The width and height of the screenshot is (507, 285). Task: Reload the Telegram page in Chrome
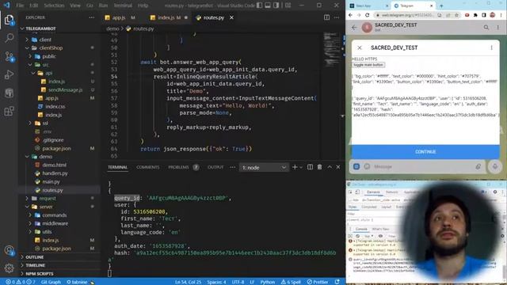click(367, 15)
